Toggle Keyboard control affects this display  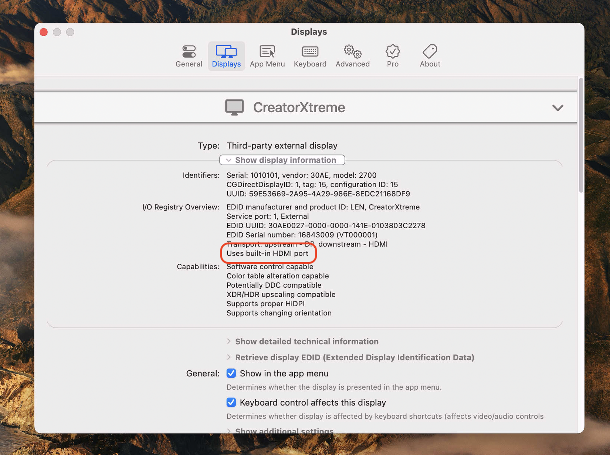pyautogui.click(x=231, y=402)
